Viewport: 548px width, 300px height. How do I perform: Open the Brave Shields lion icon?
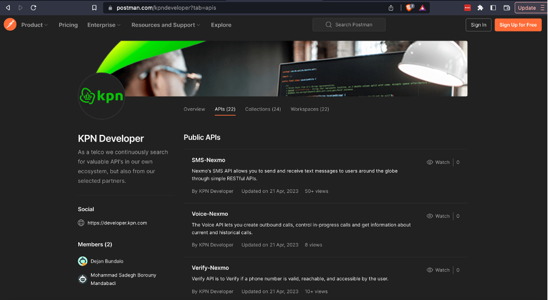409,8
